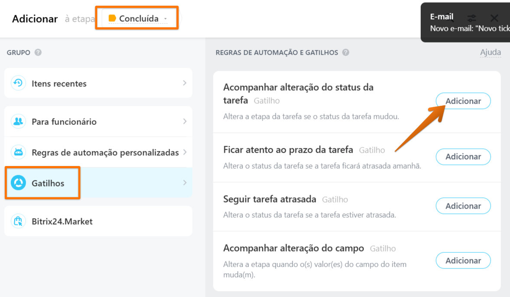Screen dimensions: 510x297
Task: Click the help icon next to GRUPO
Action: coord(38,52)
